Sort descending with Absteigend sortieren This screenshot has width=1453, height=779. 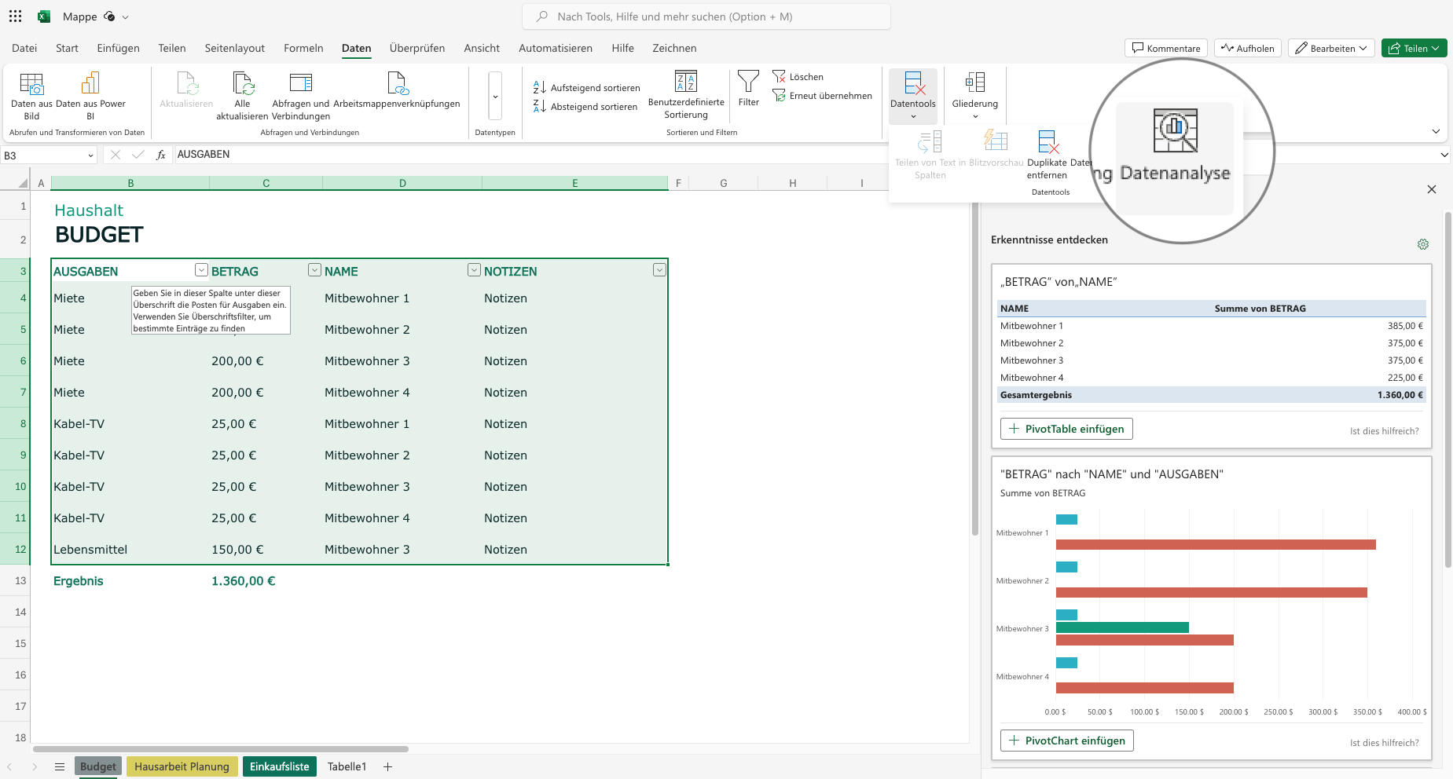click(x=585, y=107)
